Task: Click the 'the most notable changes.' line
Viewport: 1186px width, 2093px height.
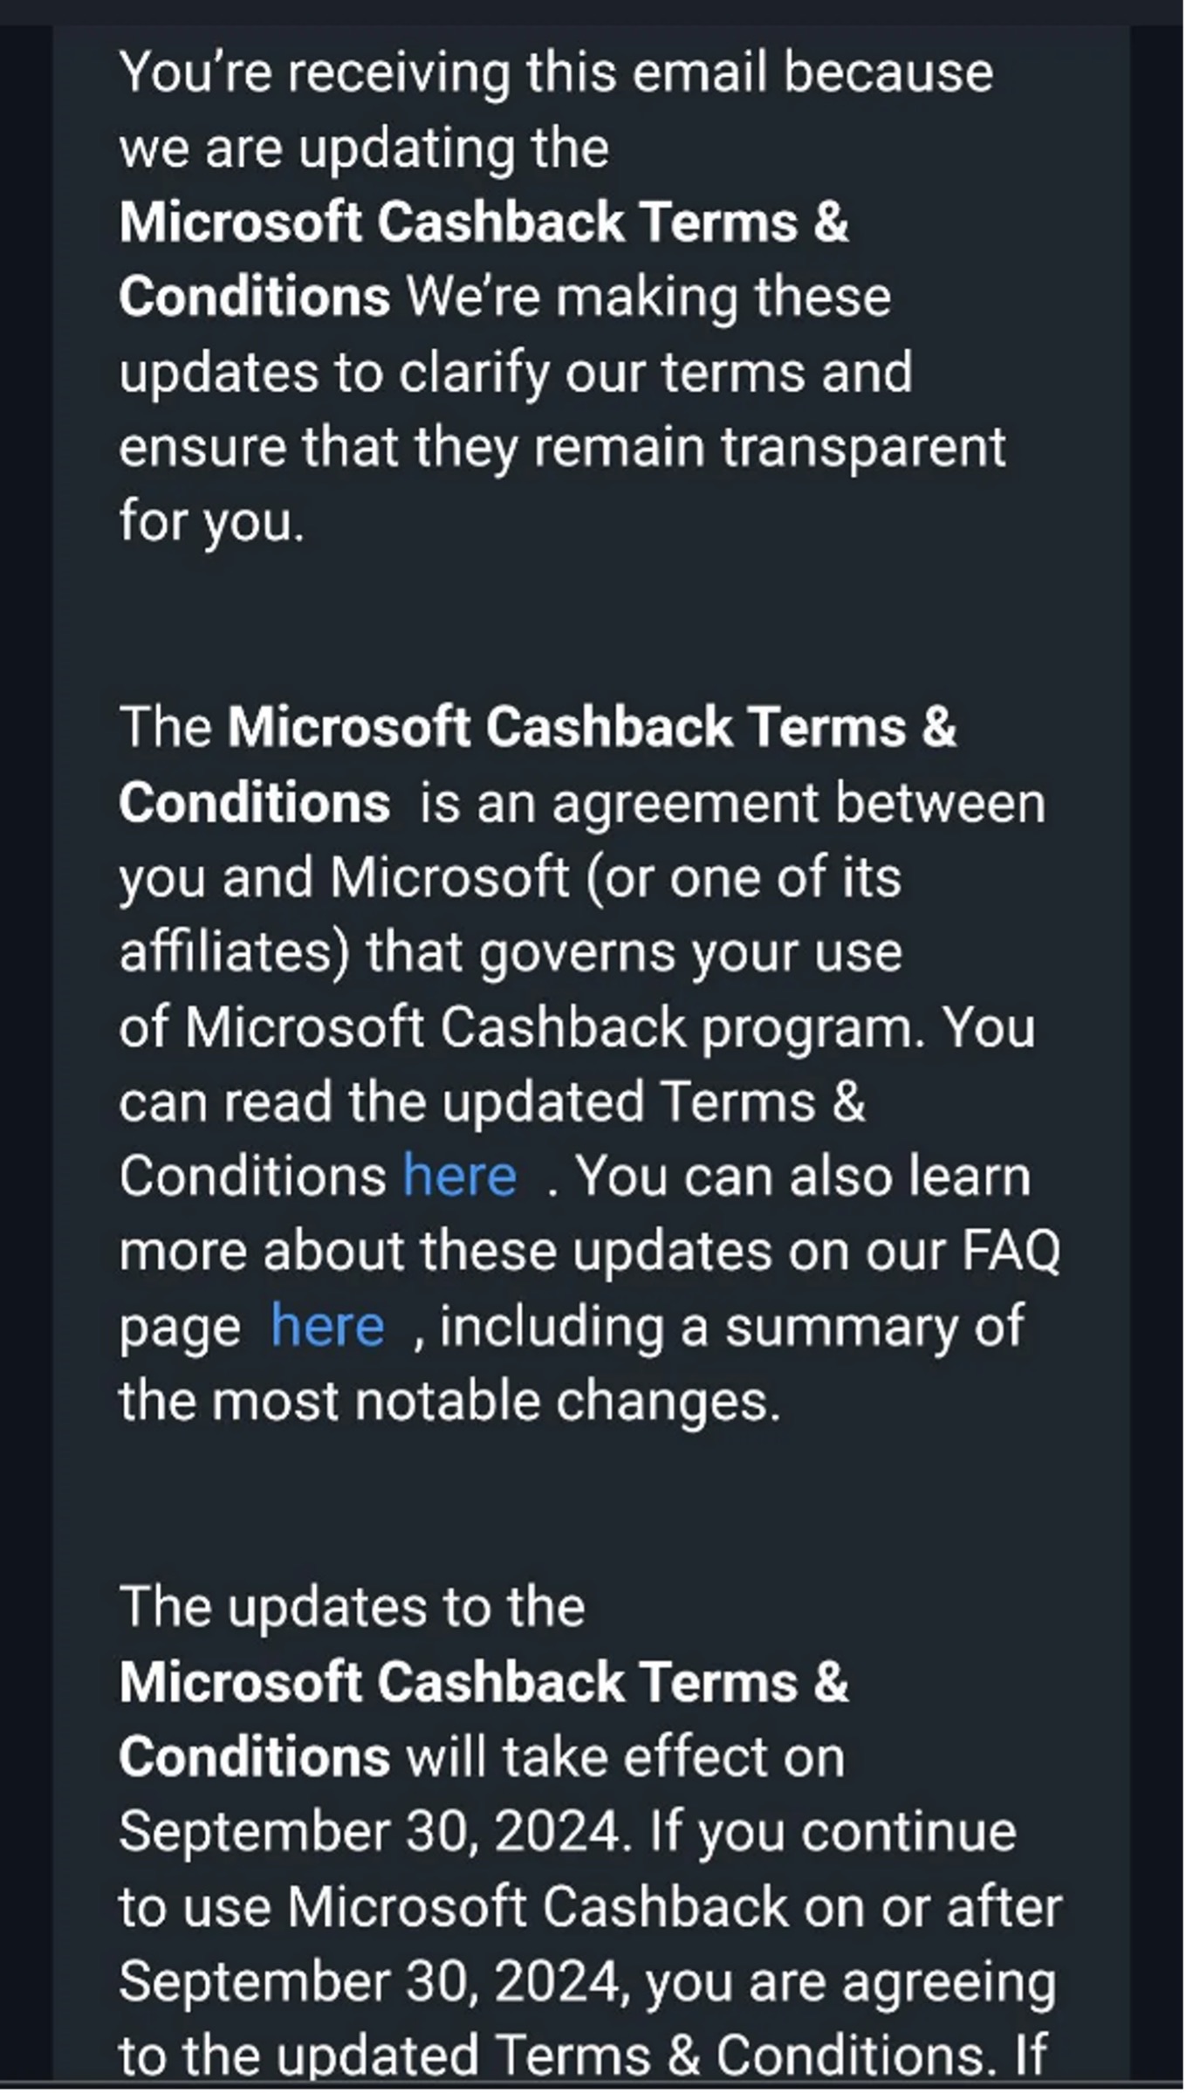Action: pyautogui.click(x=449, y=1401)
